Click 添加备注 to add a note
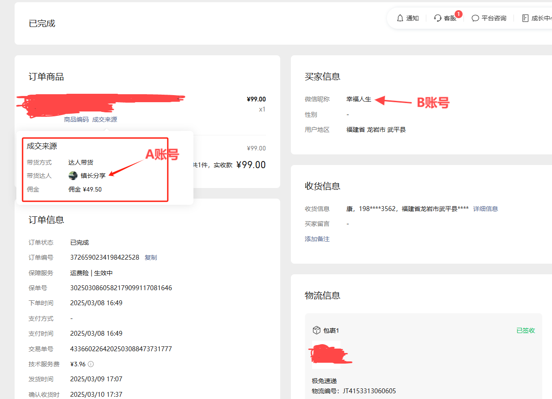The height and width of the screenshot is (399, 552). click(317, 239)
